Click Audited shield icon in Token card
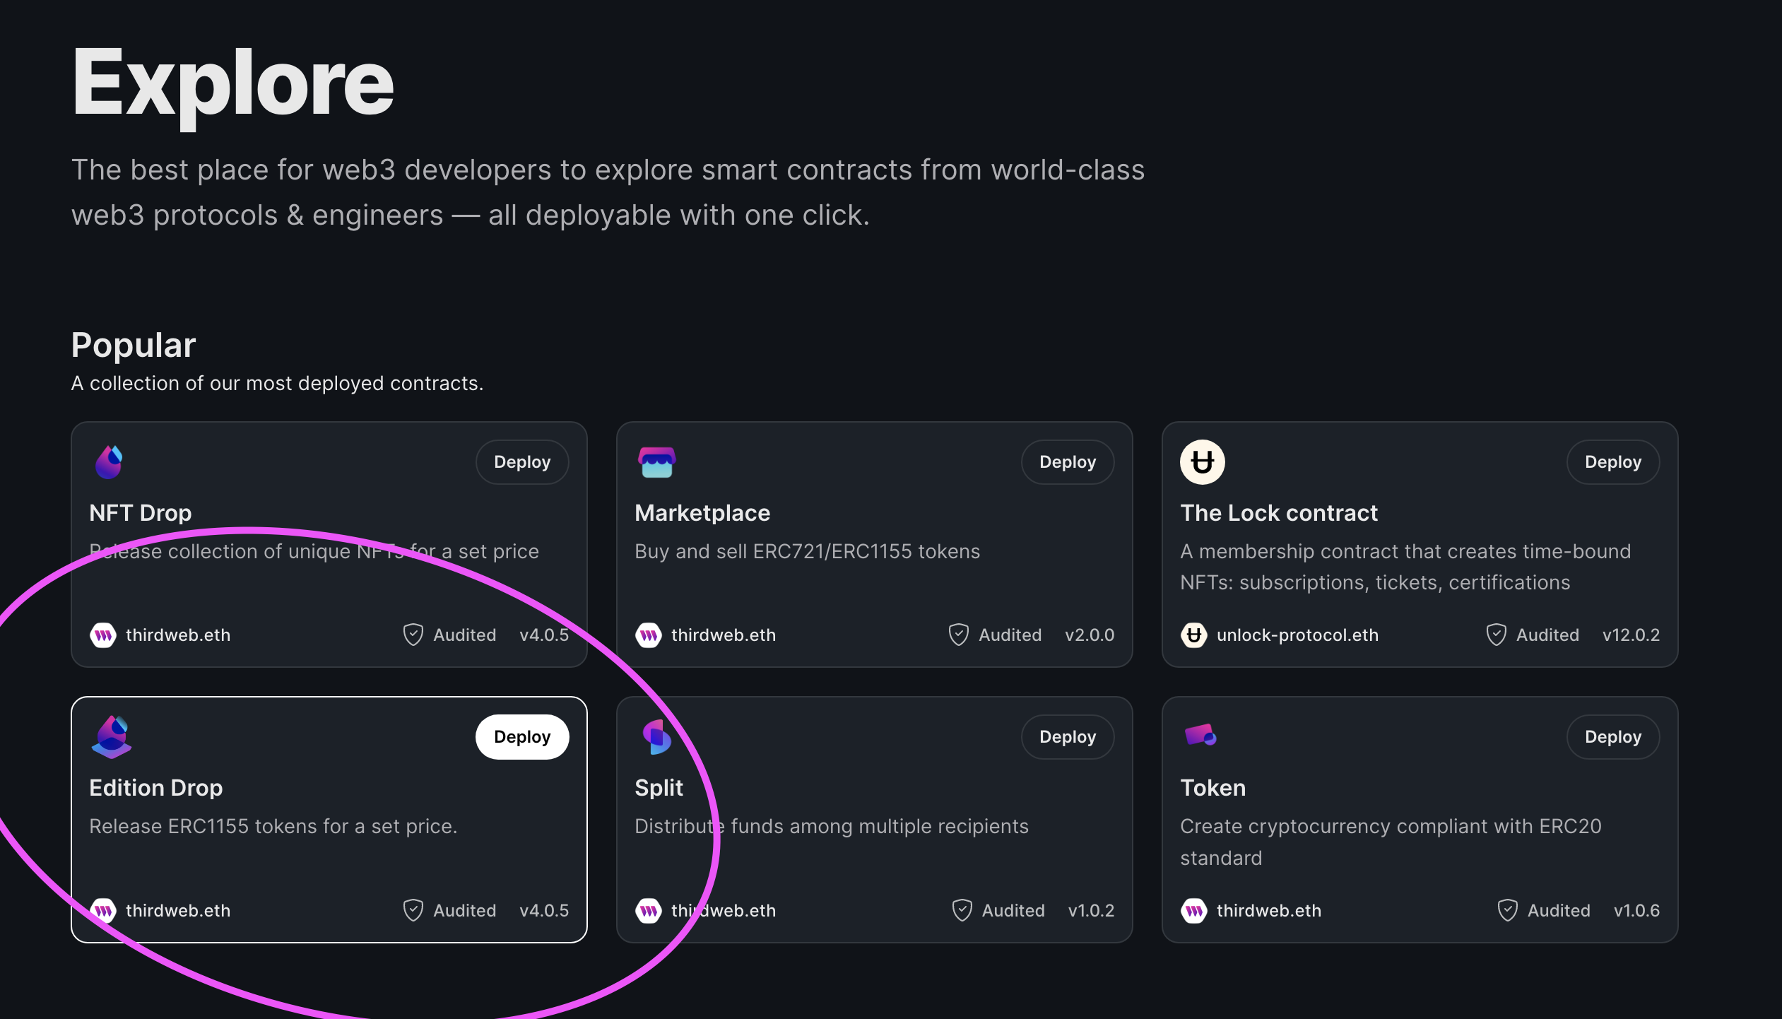 pyautogui.click(x=1508, y=910)
